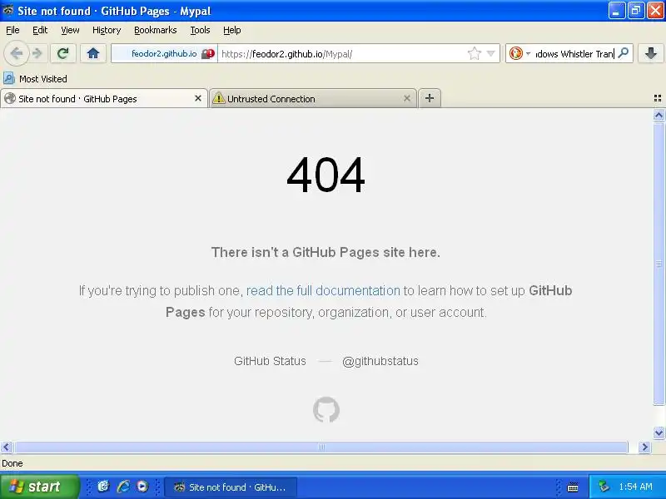Go back with the Back arrow button
Image resolution: width=666 pixels, height=499 pixels.
click(16, 53)
